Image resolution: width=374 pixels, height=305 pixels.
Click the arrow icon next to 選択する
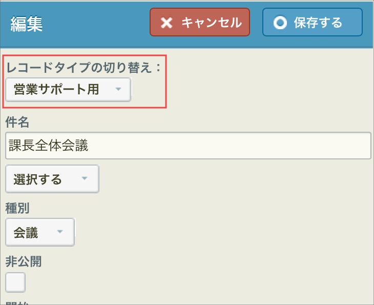click(x=85, y=179)
